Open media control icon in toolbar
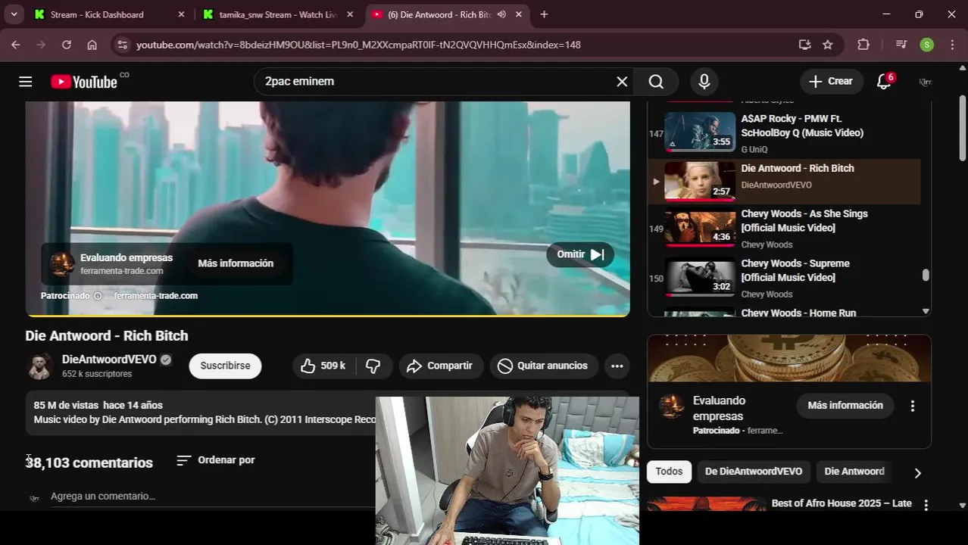The image size is (968, 545). click(x=901, y=45)
